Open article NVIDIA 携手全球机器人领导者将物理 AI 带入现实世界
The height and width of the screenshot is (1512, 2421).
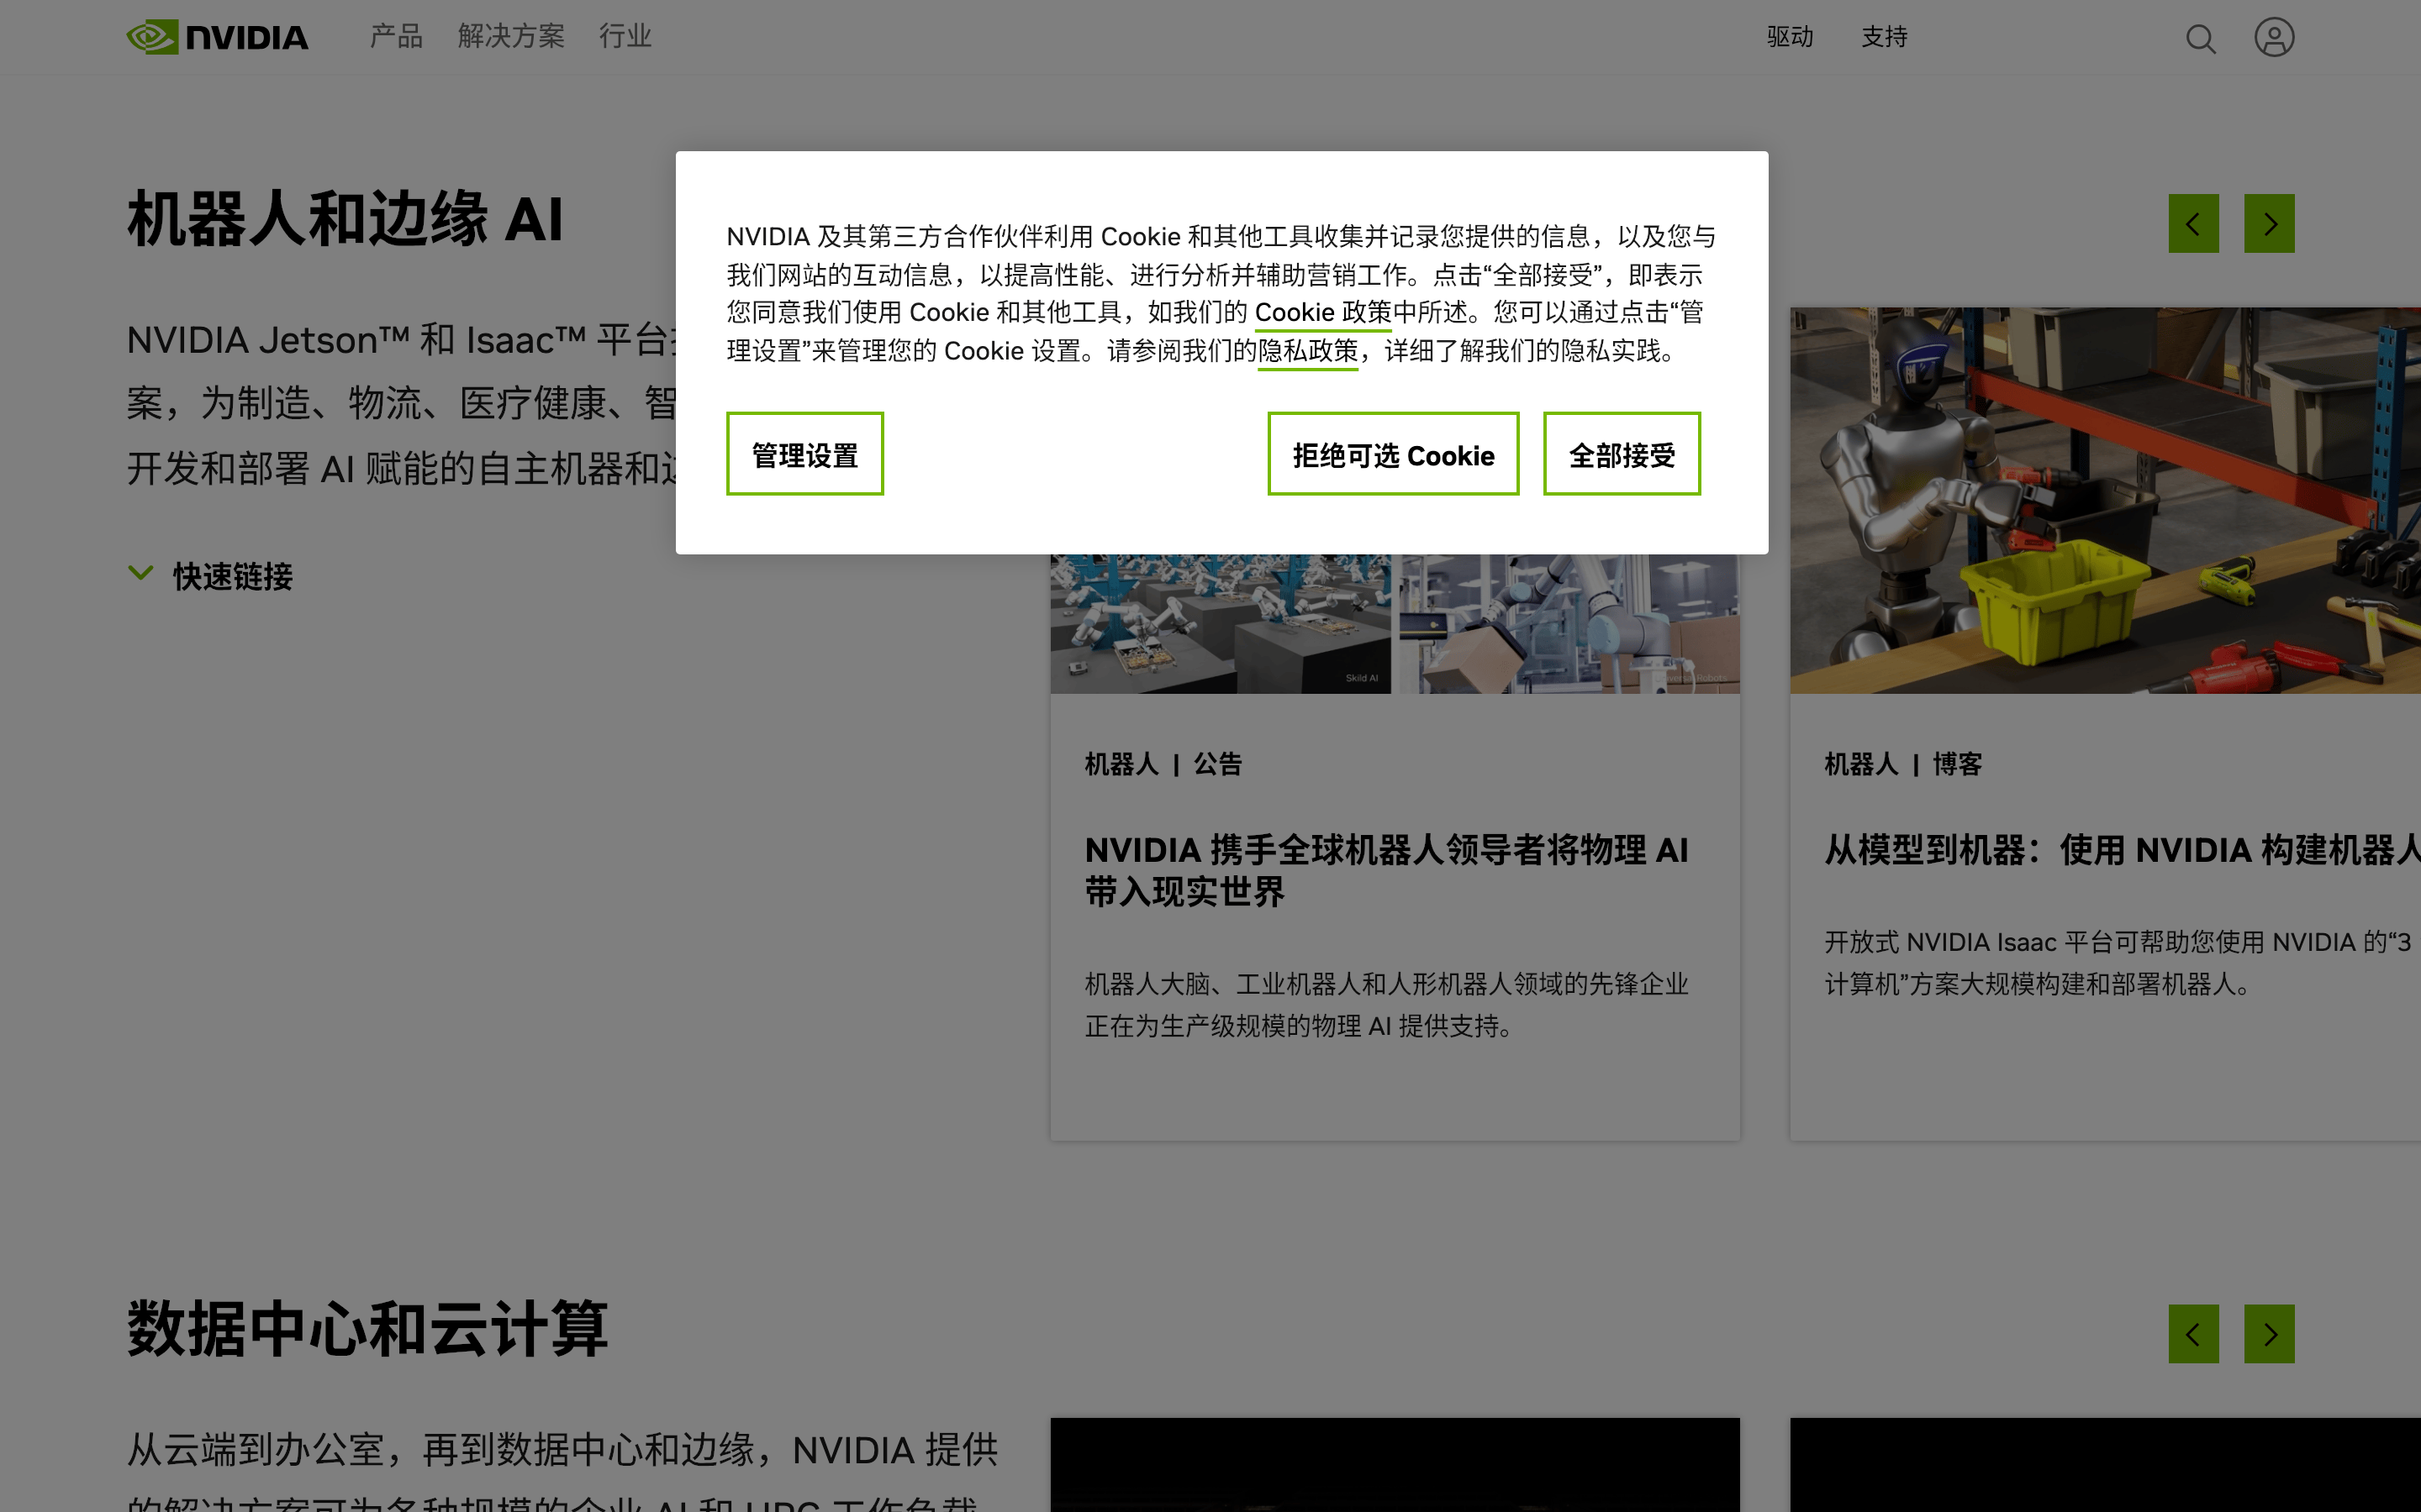1386,870
